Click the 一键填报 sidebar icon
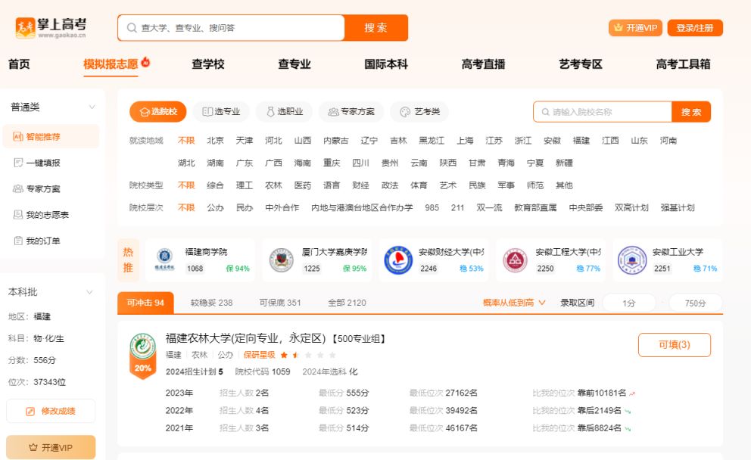 tap(18, 163)
